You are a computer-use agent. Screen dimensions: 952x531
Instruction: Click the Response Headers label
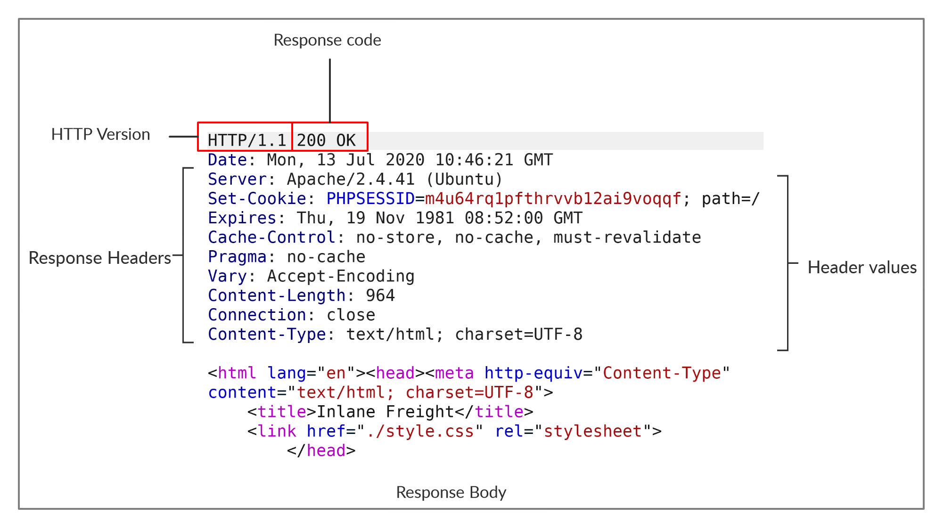99,258
